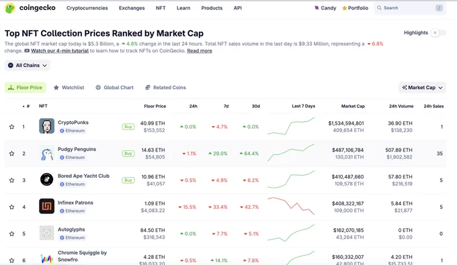This screenshot has height=265, width=457.
Task: Toggle the Highlights switch
Action: (439, 33)
